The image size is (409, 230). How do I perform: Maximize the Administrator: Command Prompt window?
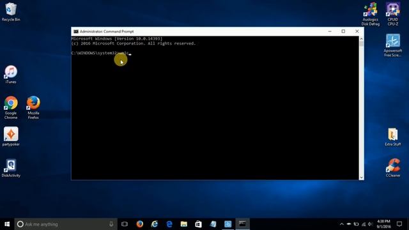(x=343, y=31)
